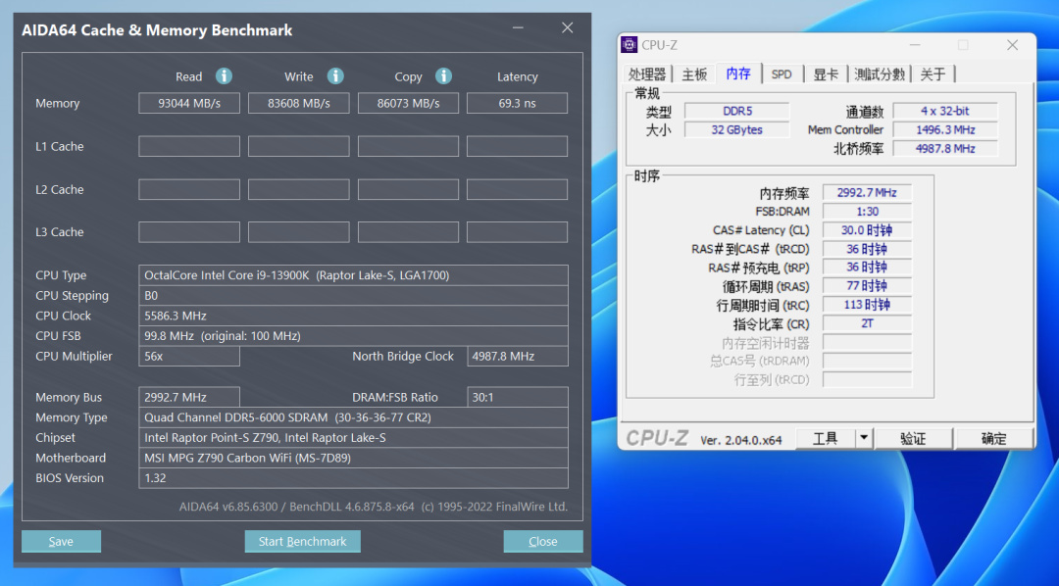1059x586 pixels.
Task: Click the 大小 value 32 GBytes in CPU-Z
Action: [x=736, y=129]
